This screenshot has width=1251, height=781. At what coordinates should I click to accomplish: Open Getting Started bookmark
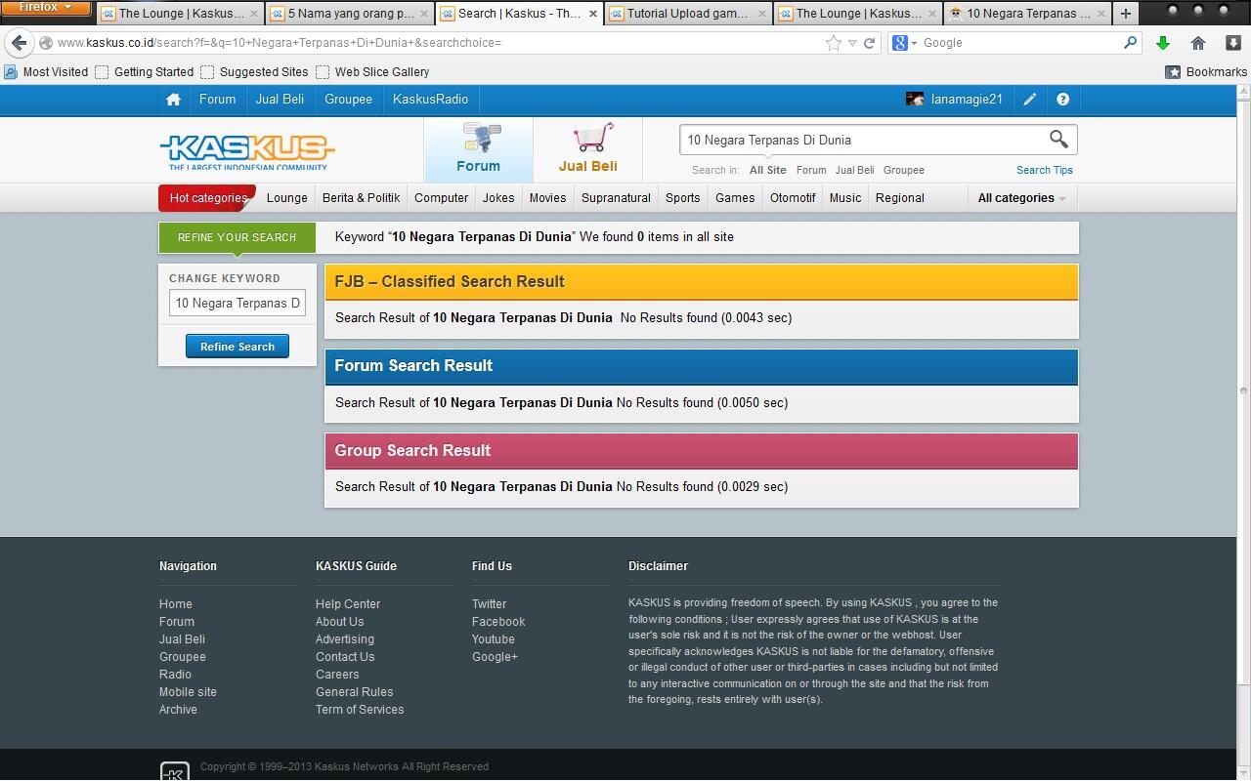(x=144, y=72)
